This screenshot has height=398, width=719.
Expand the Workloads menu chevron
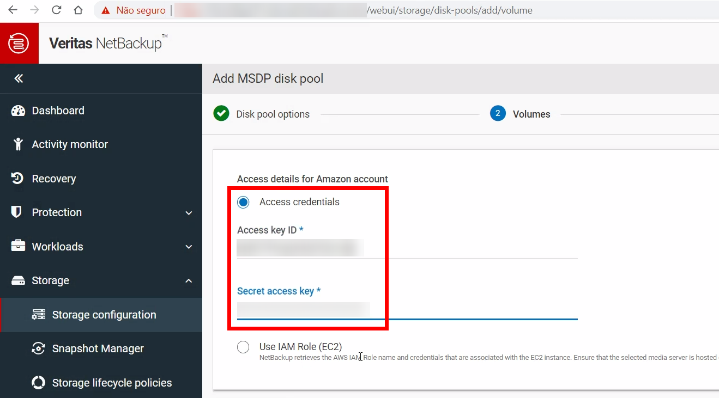(189, 247)
